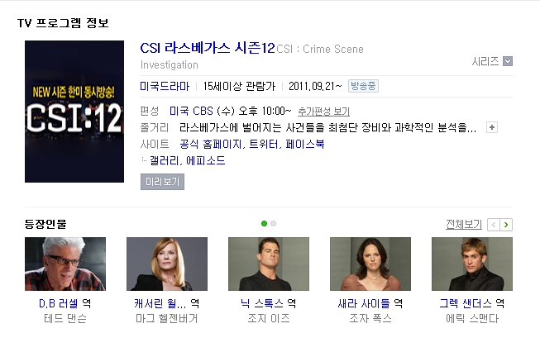Screen dimensions: 540x352
Task: Select the second gray pagination dot
Action: 274,224
